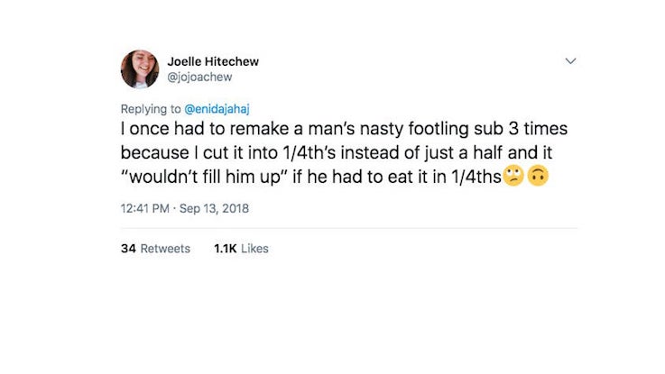This screenshot has width=665, height=374.
Task: Click the eye-rolling face emoji
Action: 513,176
